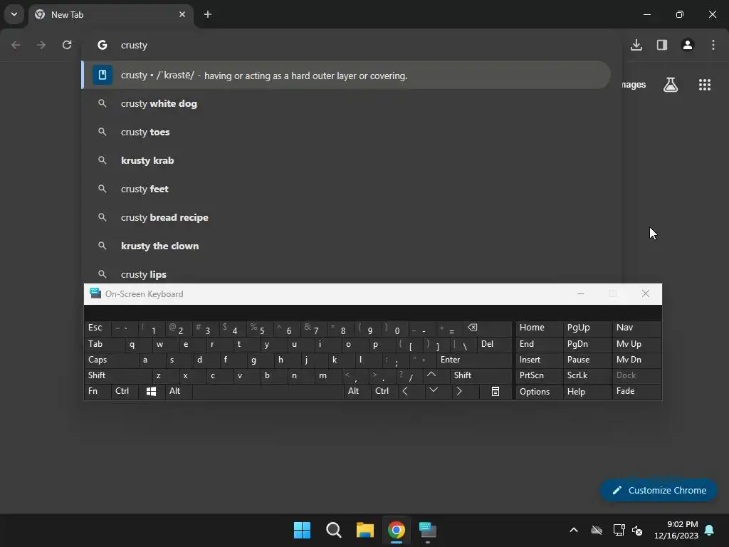Toggle the left Shift key
729x547 pixels.
[119, 375]
